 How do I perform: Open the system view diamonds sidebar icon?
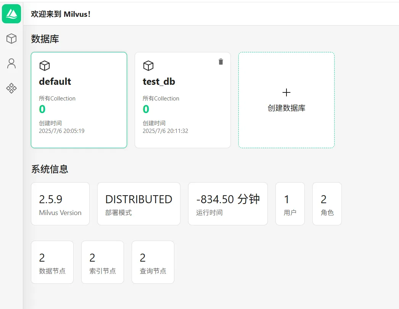pyautogui.click(x=11, y=88)
